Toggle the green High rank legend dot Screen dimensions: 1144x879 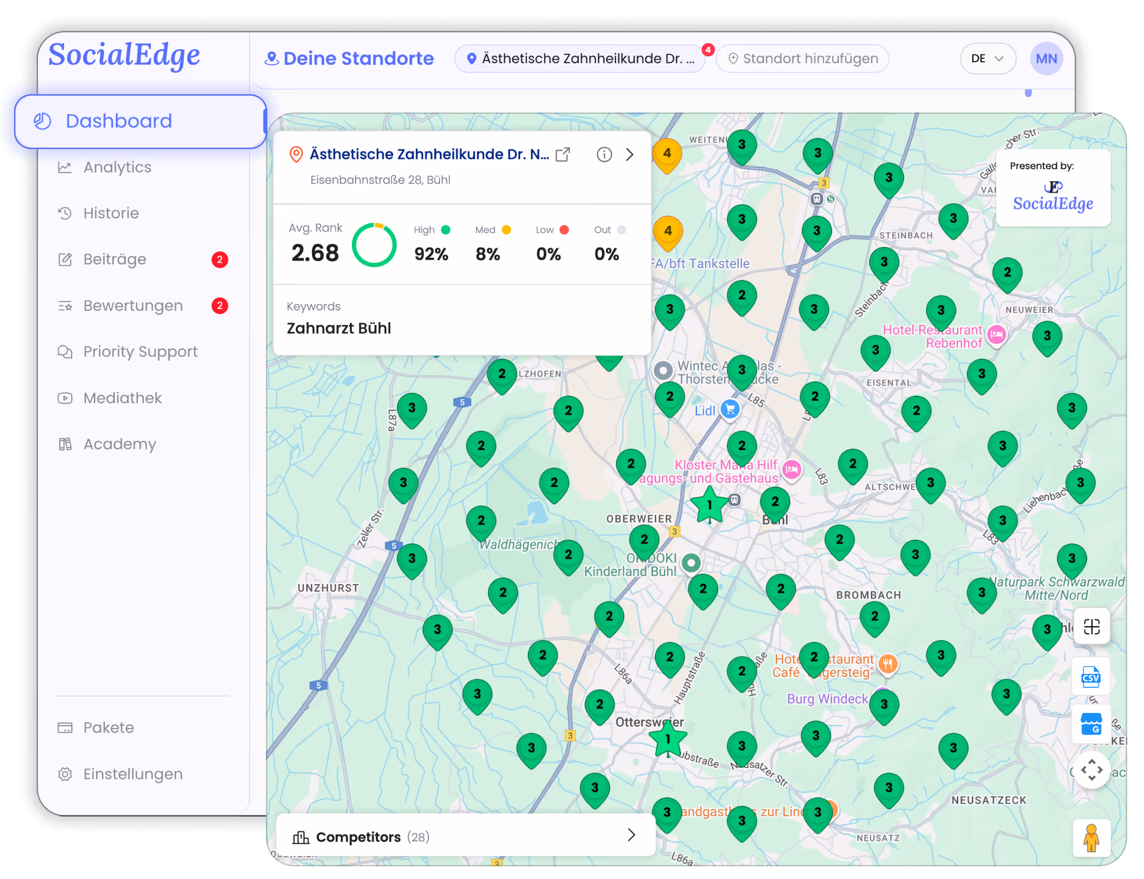point(446,229)
